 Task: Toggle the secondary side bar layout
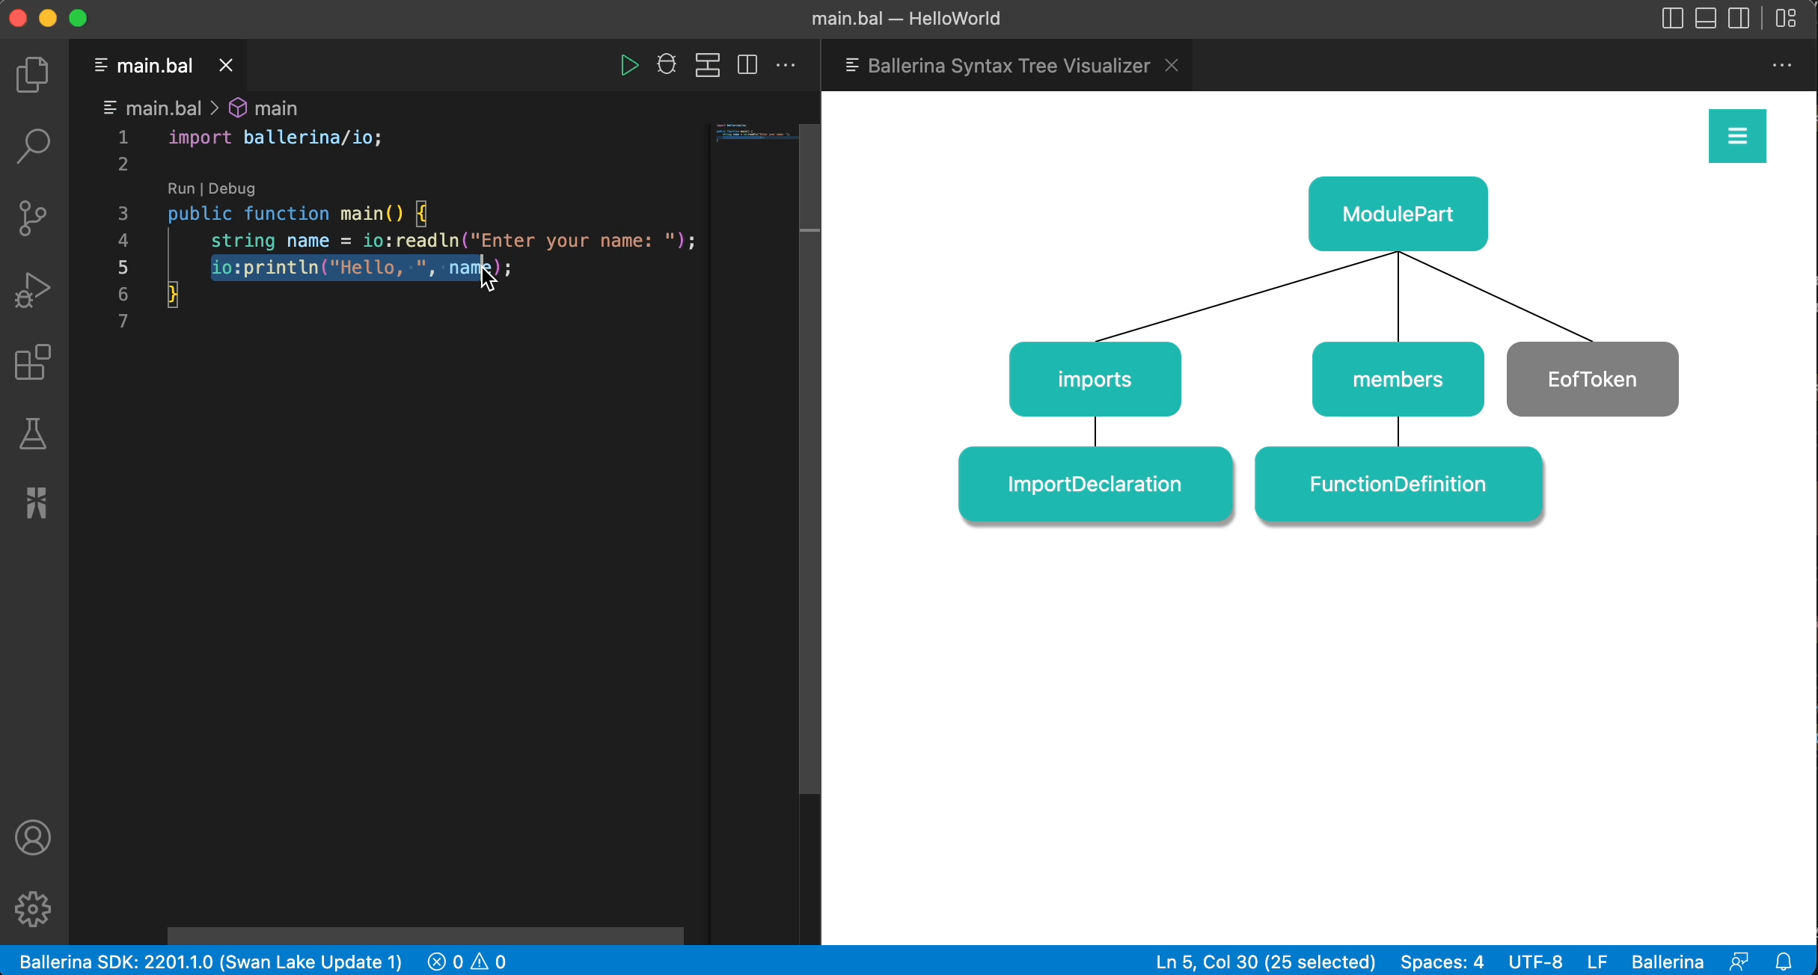click(1739, 18)
